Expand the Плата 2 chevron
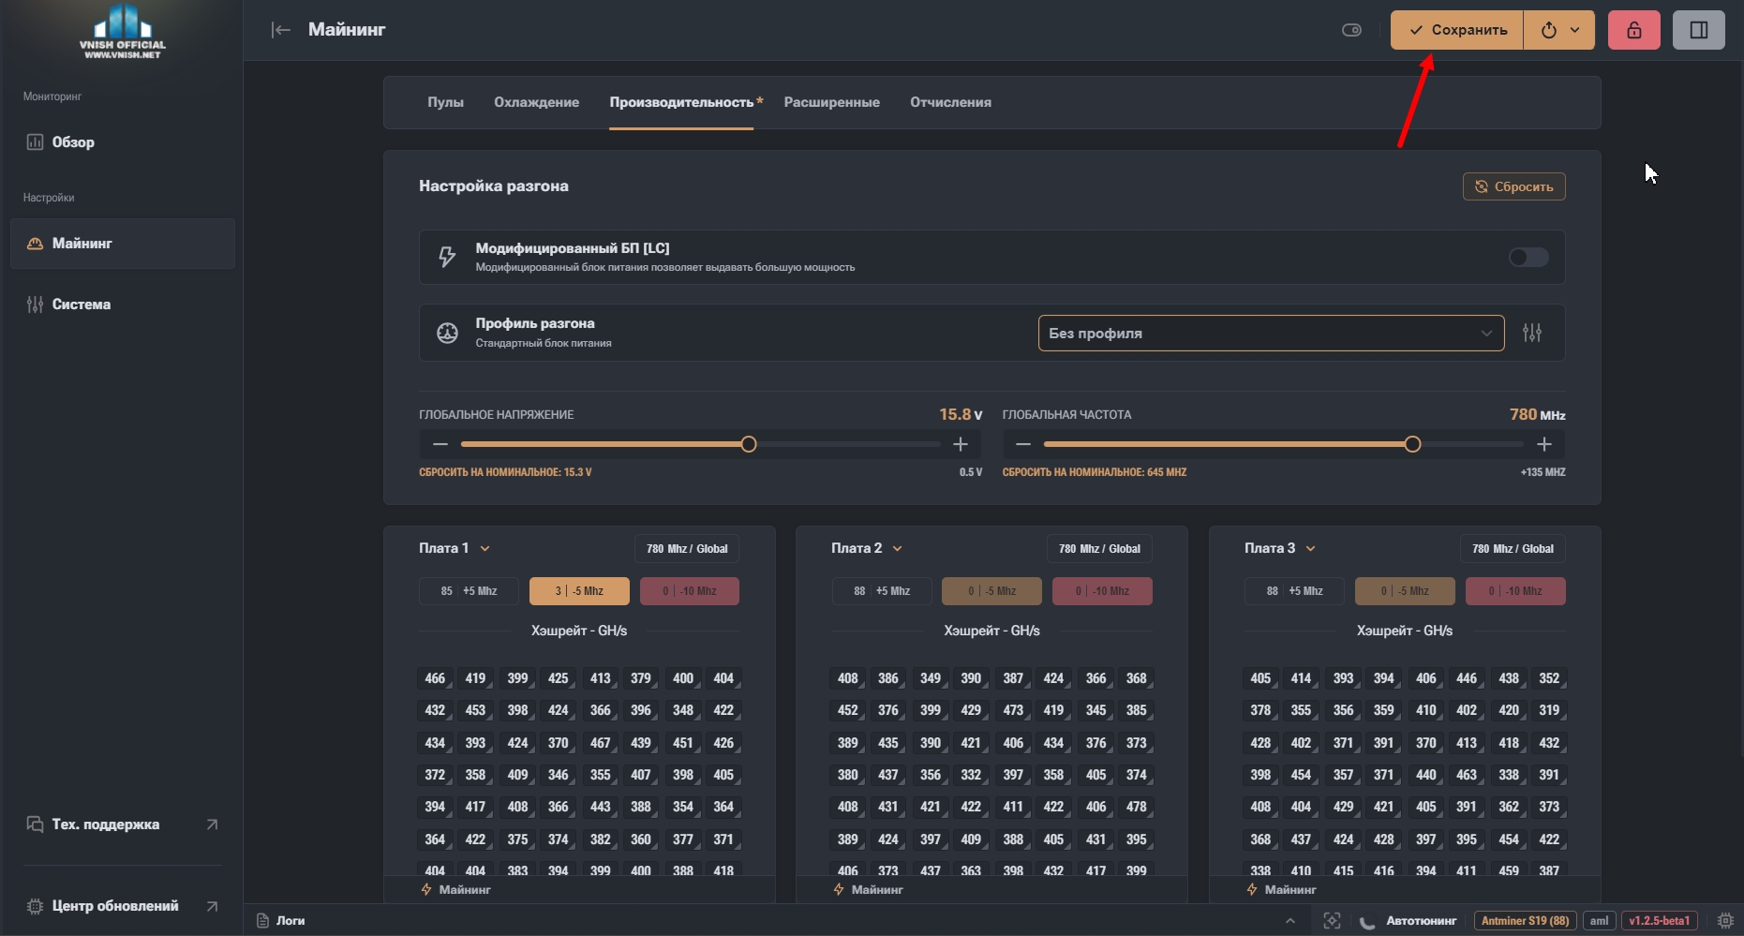 pyautogui.click(x=898, y=549)
